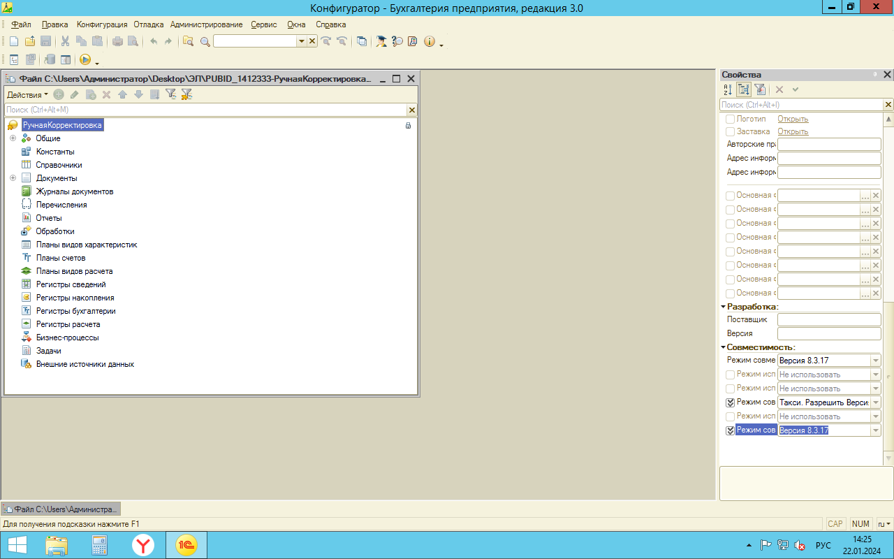
Task: Click configuration tree search field
Action: click(205, 110)
